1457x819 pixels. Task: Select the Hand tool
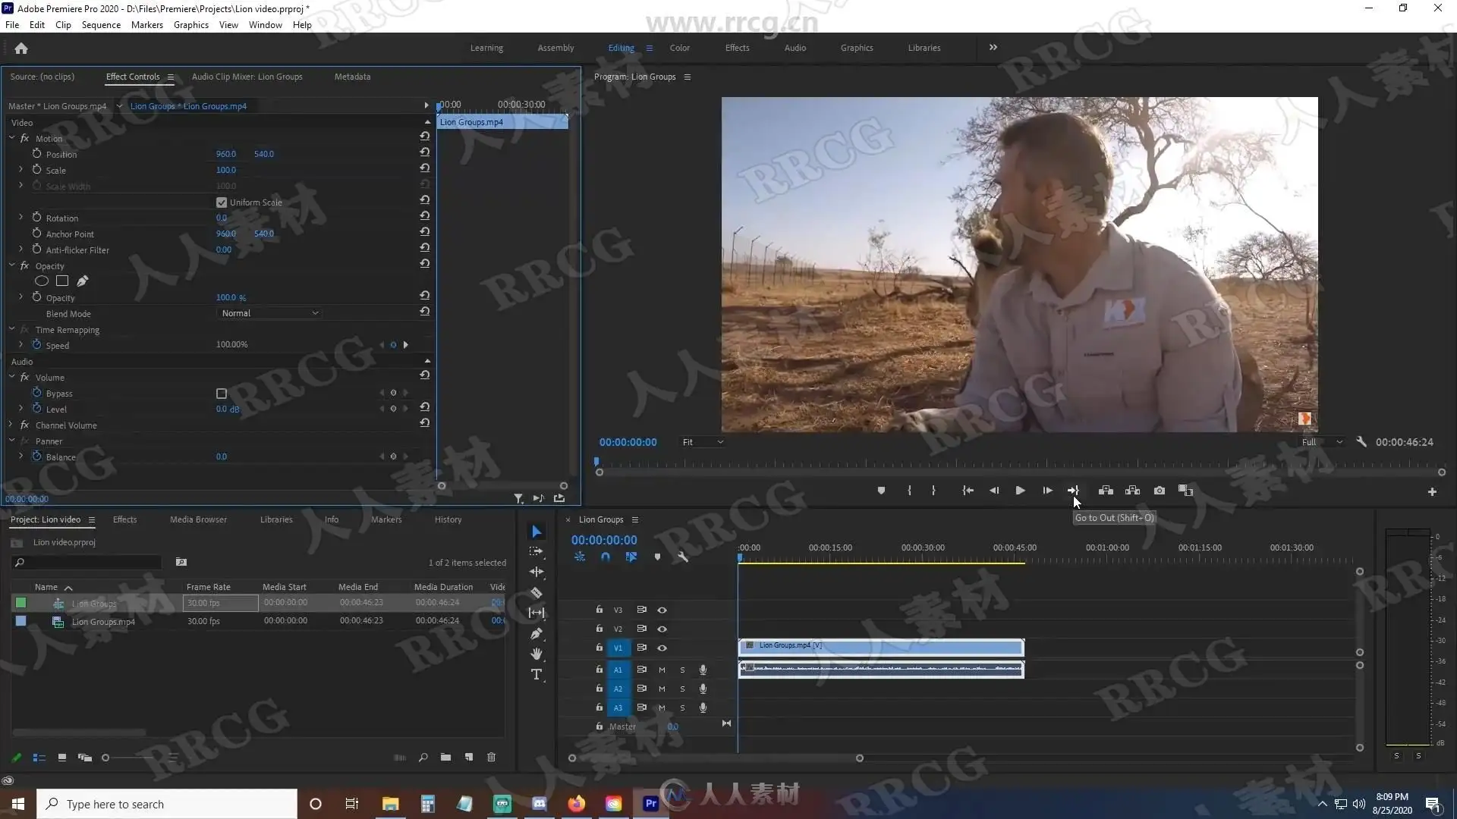tap(537, 654)
